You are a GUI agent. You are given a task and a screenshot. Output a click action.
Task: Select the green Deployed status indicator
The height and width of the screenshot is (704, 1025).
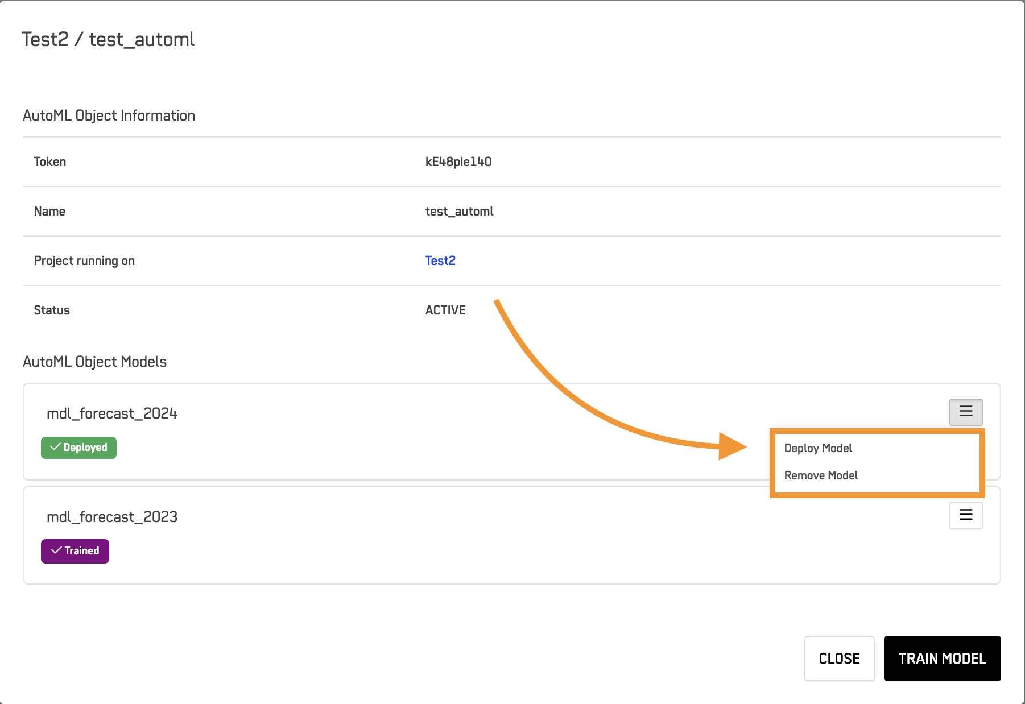point(78,447)
